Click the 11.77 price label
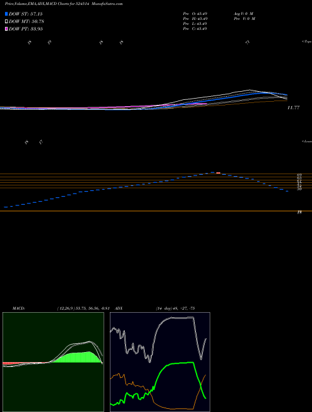This screenshot has width=312, height=412. pos(293,108)
